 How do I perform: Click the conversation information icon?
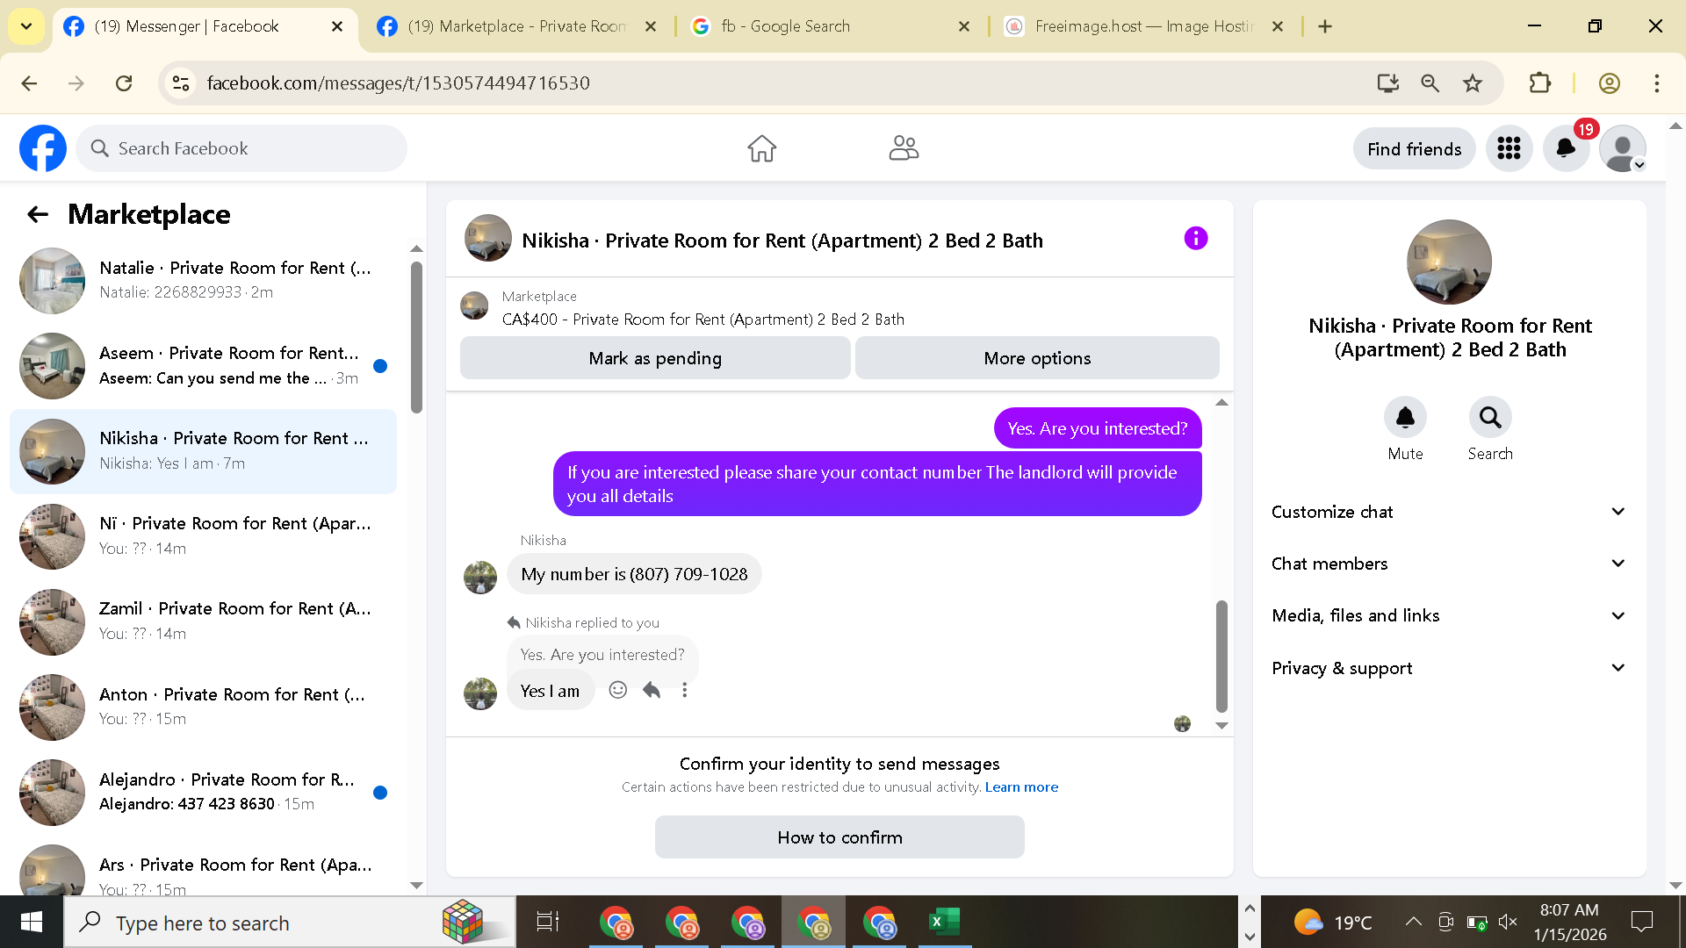coord(1195,239)
